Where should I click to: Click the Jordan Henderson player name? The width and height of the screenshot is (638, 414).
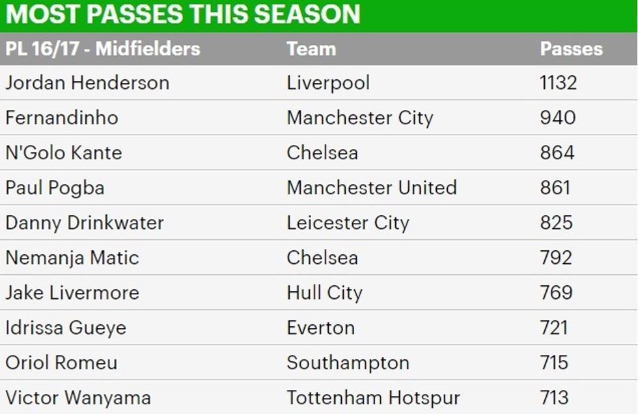[x=87, y=83]
